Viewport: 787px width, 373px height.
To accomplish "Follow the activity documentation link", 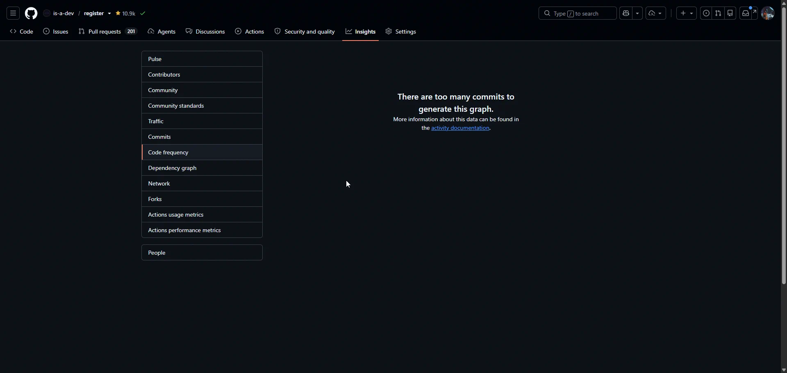I will tap(460, 128).
